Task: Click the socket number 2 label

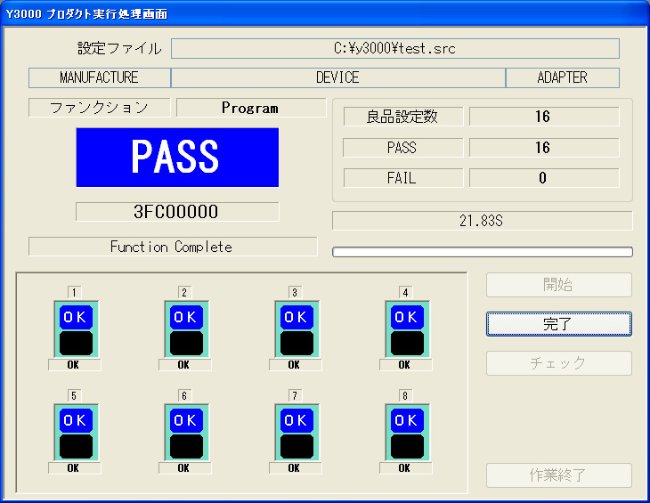Action: click(185, 293)
